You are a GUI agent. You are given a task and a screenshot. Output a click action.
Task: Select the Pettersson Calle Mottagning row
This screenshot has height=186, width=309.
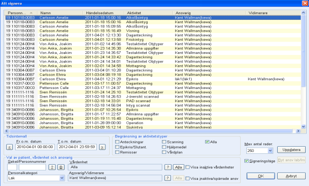pyautogui.click(x=153, y=88)
